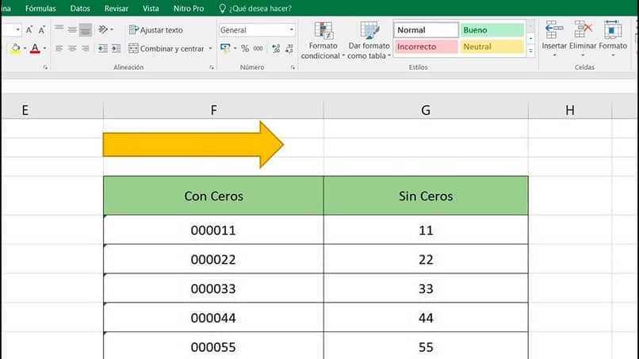Apply the accounting currency format icon
Image resolution: width=639 pixels, height=359 pixels.
[x=225, y=48]
